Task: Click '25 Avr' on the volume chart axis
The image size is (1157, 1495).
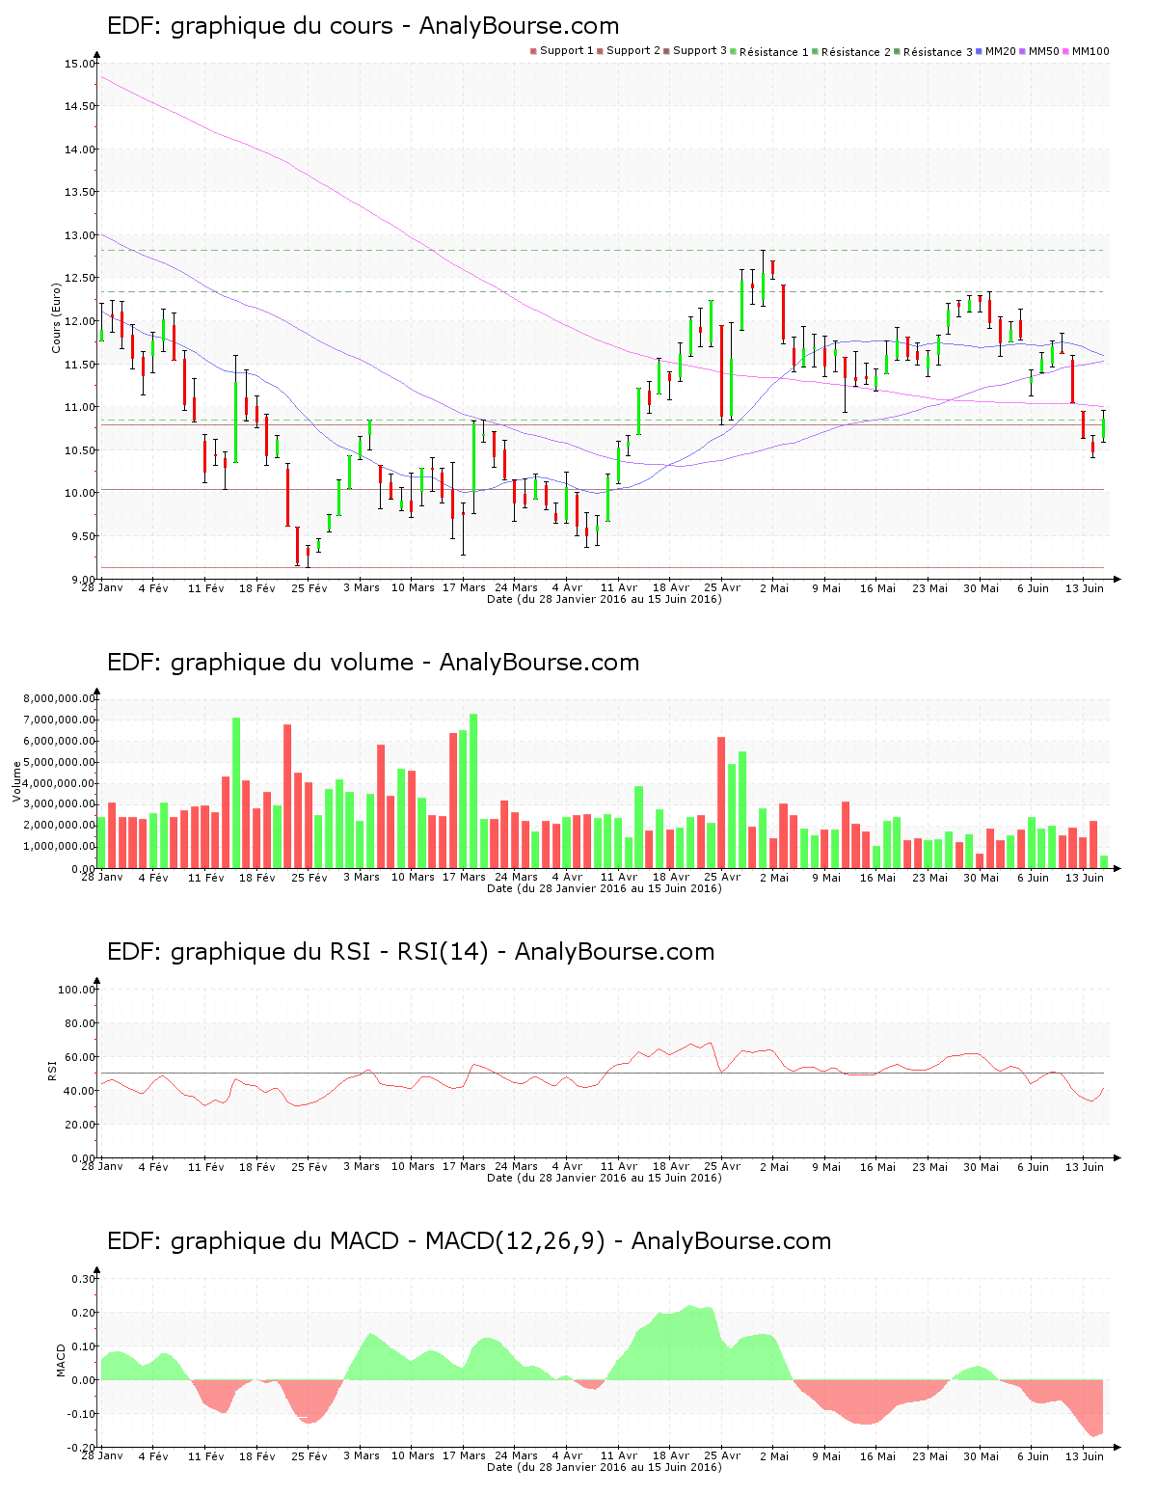Action: coord(722,878)
